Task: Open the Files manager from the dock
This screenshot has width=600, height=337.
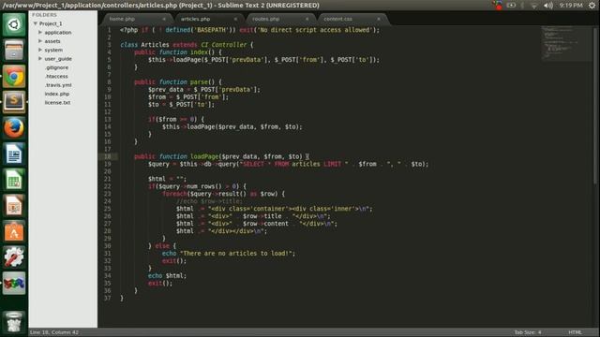Action: 14,51
